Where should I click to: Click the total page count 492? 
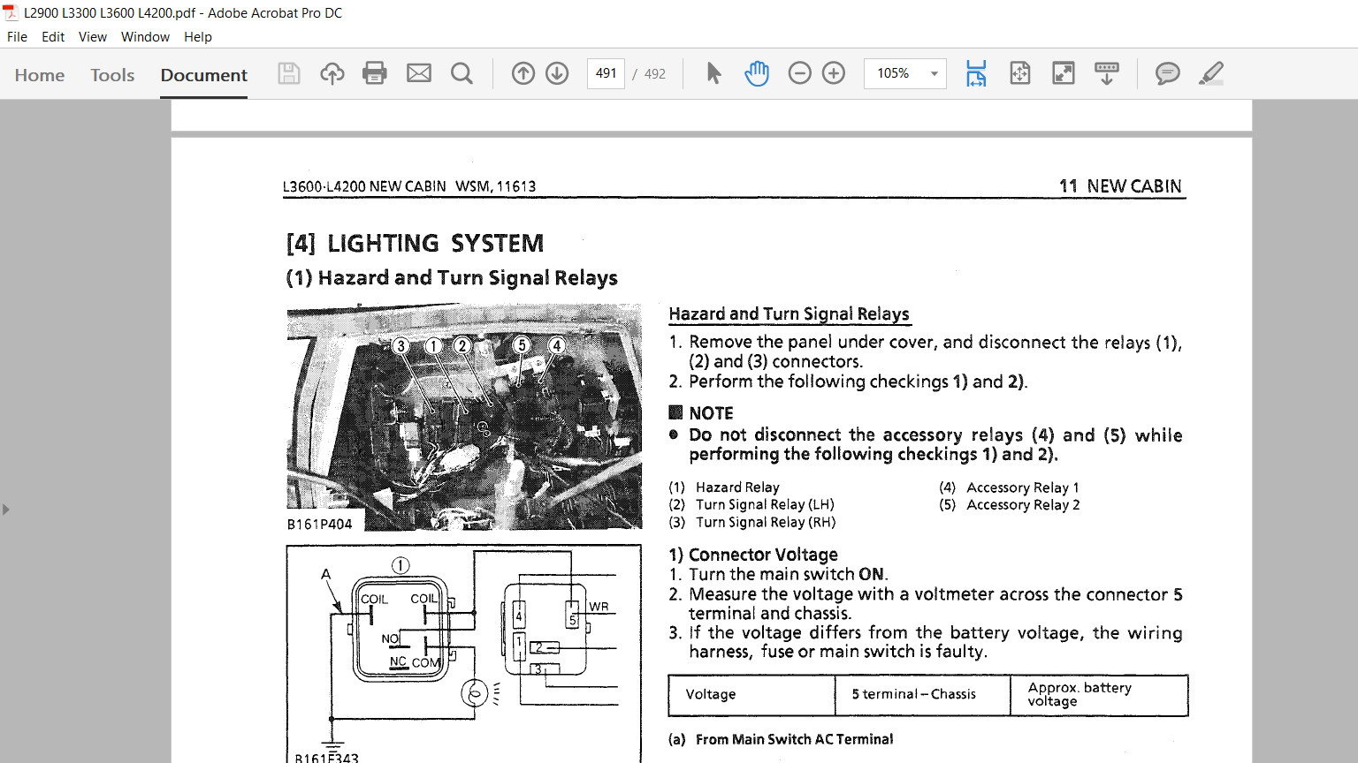pos(655,74)
